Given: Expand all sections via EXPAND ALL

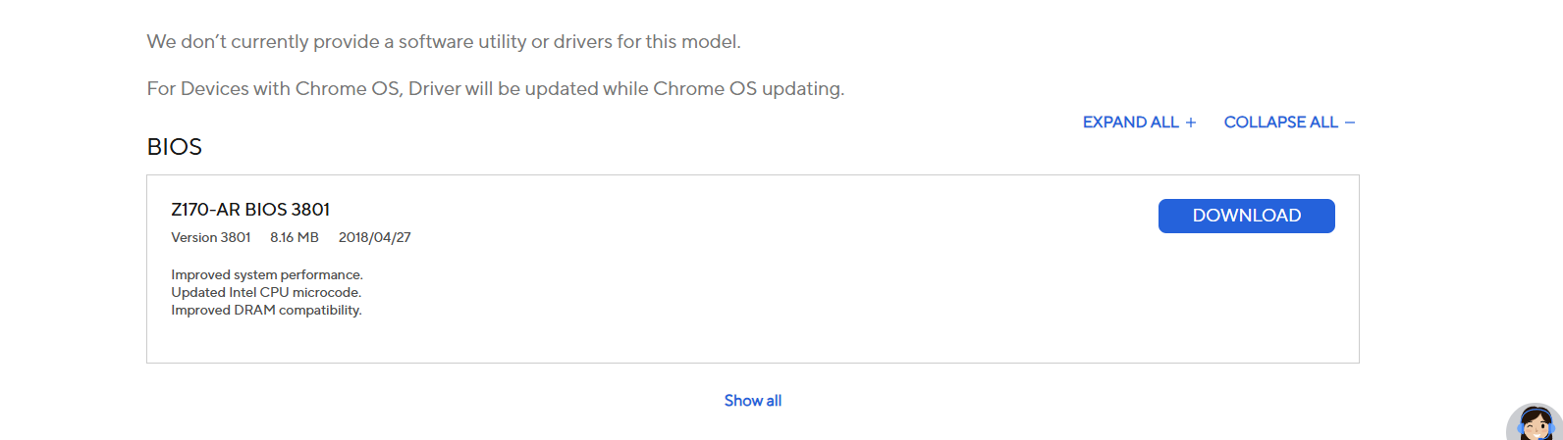Looking at the screenshot, I should pos(1131,122).
